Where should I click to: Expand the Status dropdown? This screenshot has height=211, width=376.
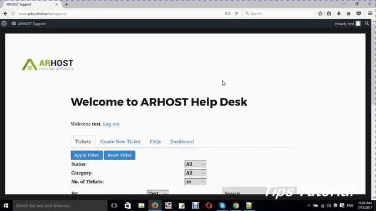pyautogui.click(x=195, y=164)
